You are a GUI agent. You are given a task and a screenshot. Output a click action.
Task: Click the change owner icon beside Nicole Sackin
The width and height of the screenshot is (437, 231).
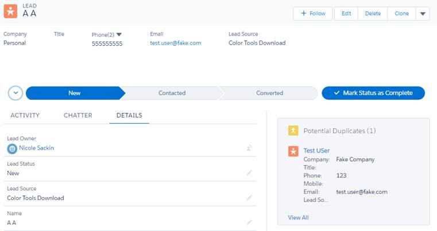pyautogui.click(x=249, y=148)
